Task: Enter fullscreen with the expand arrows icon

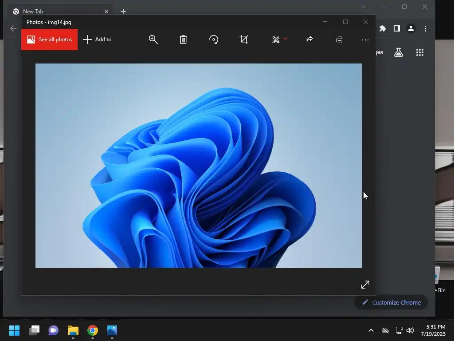Action: (365, 285)
